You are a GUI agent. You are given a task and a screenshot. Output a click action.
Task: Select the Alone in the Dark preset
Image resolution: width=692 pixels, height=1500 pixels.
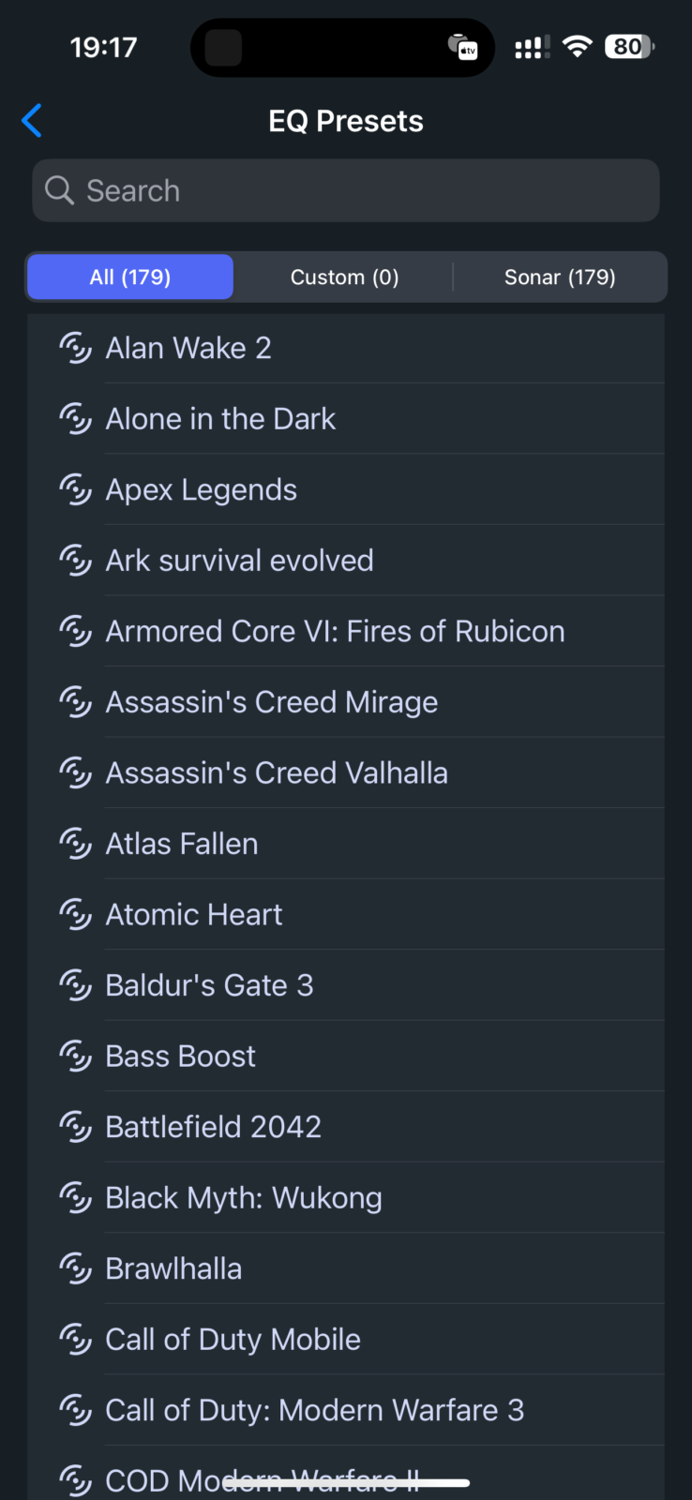pyautogui.click(x=220, y=419)
